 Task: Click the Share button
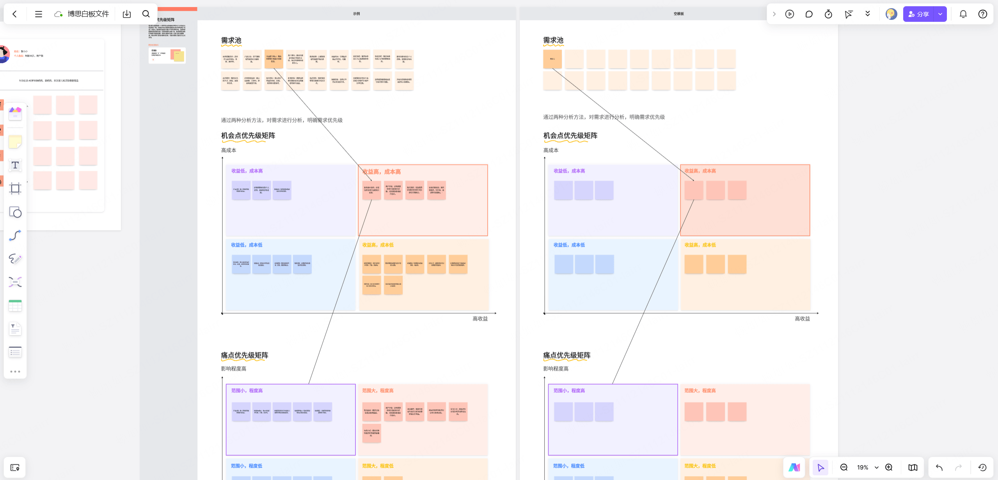(x=918, y=14)
